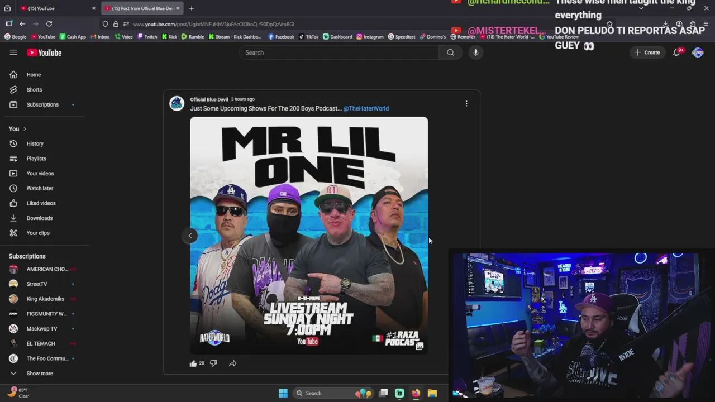Like the Official Blue Devil post
This screenshot has height=402, width=715.
pos(193,363)
